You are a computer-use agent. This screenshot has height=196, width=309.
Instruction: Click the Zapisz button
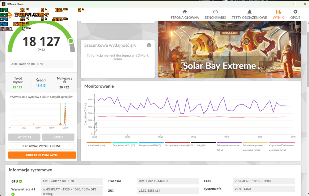58,137
